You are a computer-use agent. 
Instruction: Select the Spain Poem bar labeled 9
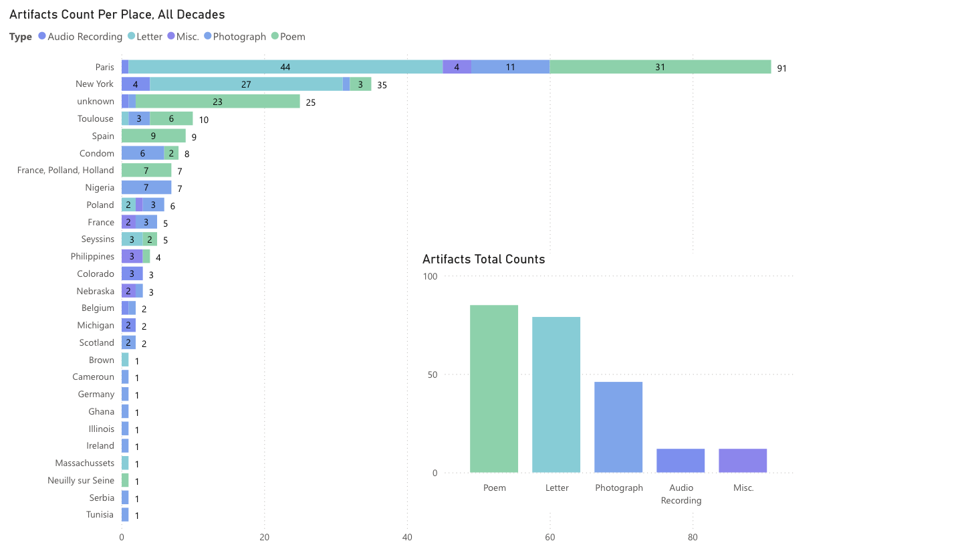click(153, 136)
